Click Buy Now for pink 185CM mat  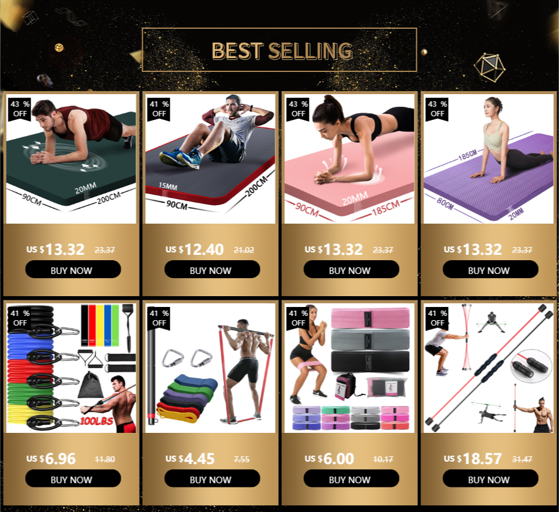[x=351, y=269]
